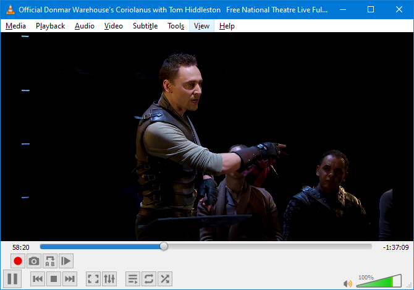Viewport: 414px width, 290px height.
Task: Open the Subtitle menu
Action: (x=145, y=26)
